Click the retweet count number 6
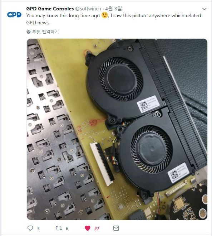Image resolution: width=212 pixels, height=236 pixels. pyautogui.click(x=67, y=228)
